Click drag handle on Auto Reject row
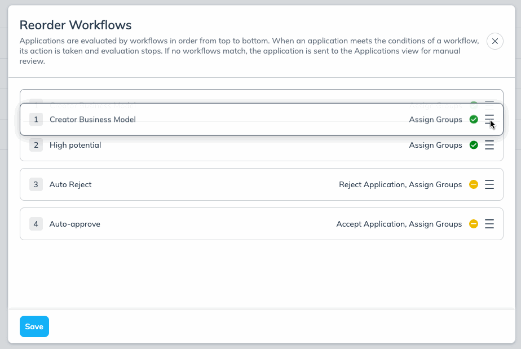 point(489,184)
